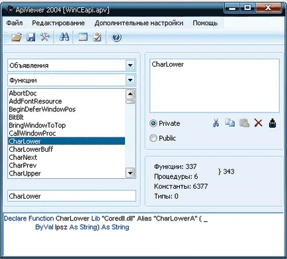The width and height of the screenshot is (287, 259).
Task: Click the selected items text box with CharLower
Action: pos(214,85)
